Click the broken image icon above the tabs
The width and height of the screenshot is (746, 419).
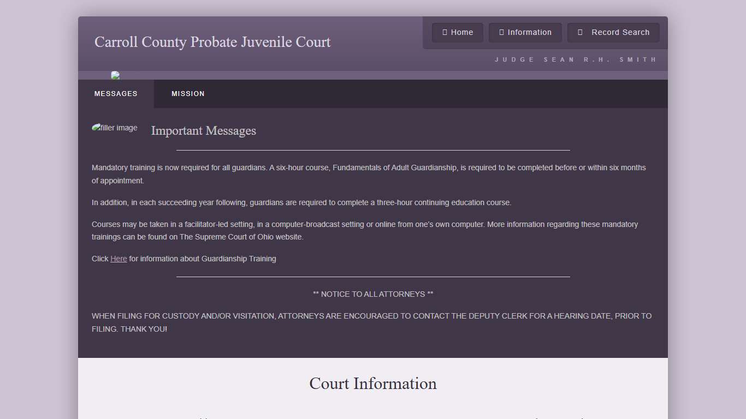[115, 75]
